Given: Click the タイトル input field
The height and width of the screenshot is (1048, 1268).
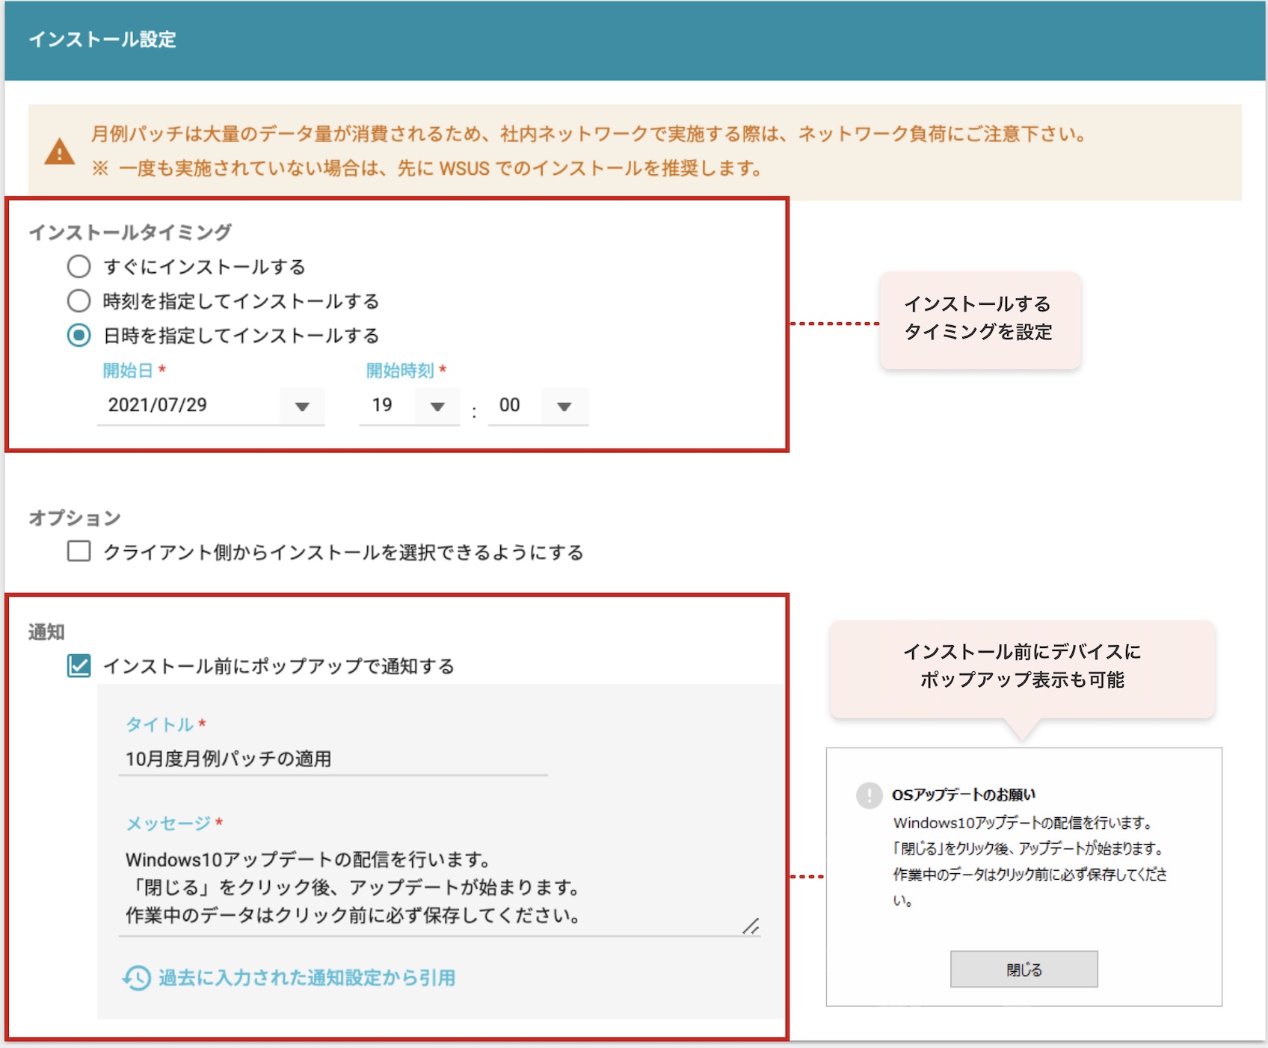Looking at the screenshot, I should tap(333, 759).
